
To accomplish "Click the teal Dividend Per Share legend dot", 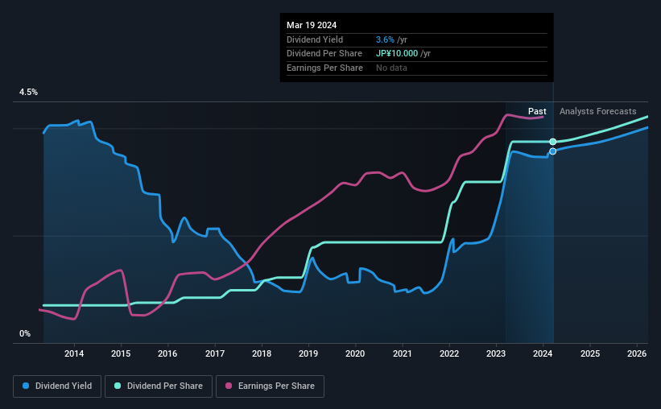I will (118, 386).
